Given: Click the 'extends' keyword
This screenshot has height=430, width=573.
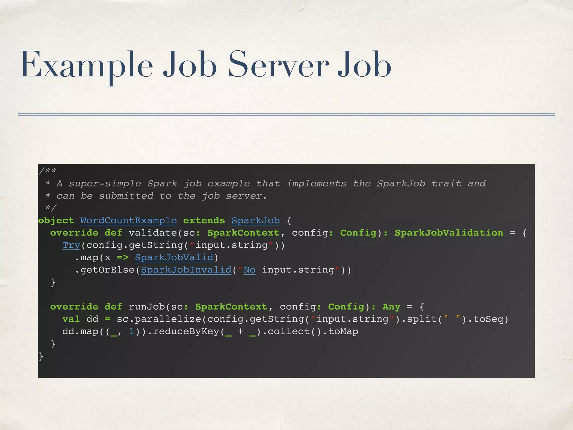Looking at the screenshot, I should 204,221.
